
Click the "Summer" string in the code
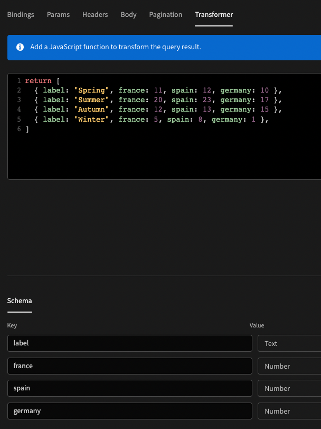[x=92, y=100]
